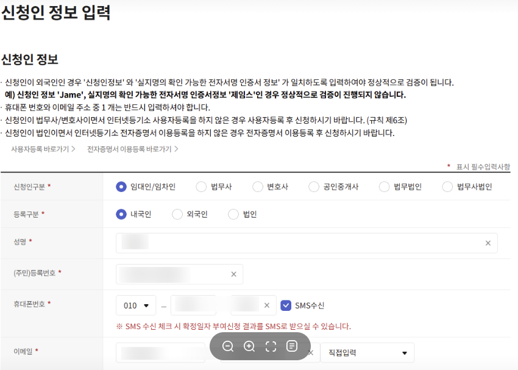Choose 법무사 as applicant type
The width and height of the screenshot is (518, 370).
200,187
